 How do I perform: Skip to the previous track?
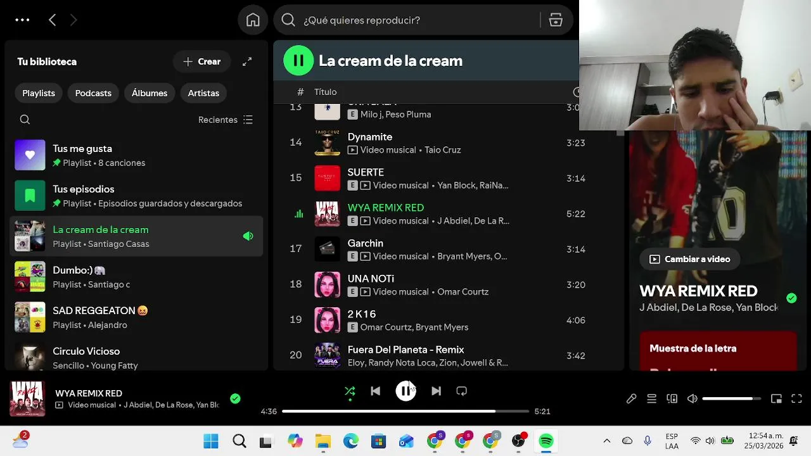(x=375, y=391)
